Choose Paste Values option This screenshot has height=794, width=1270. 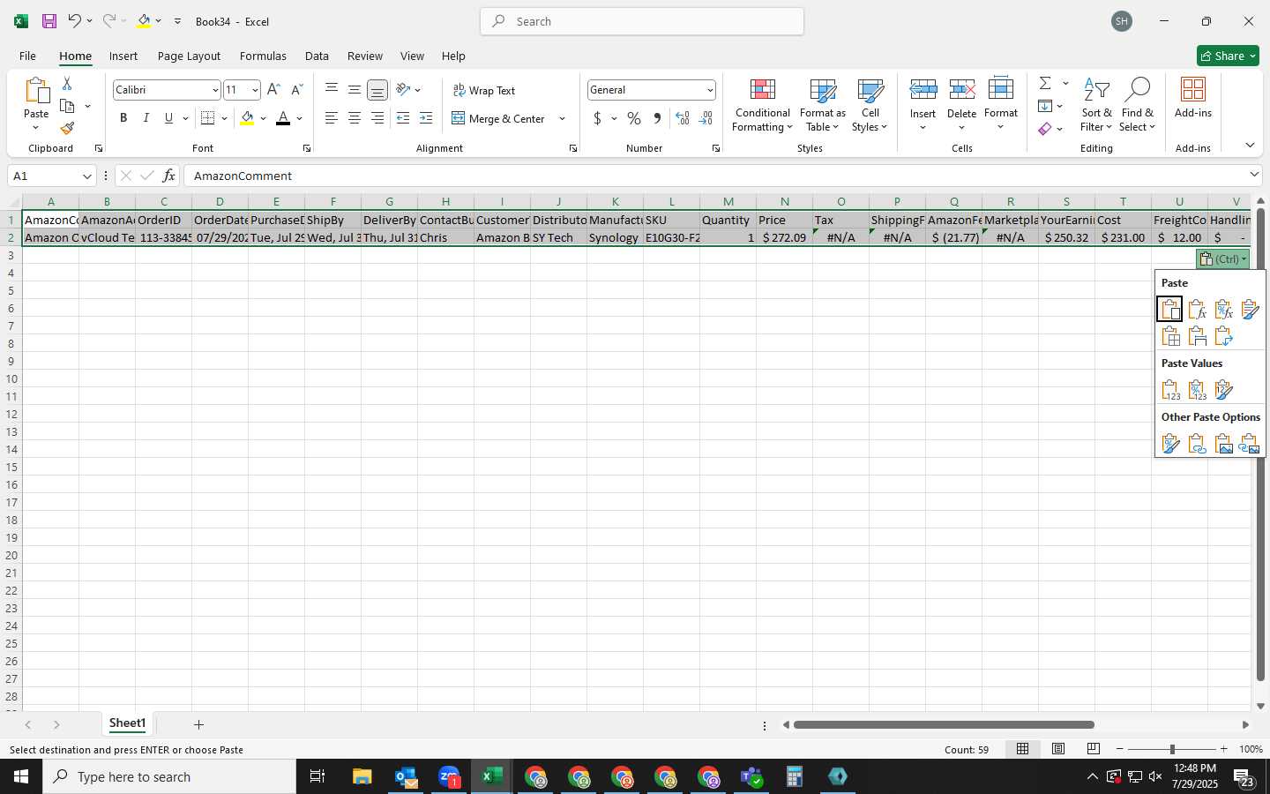1170,390
